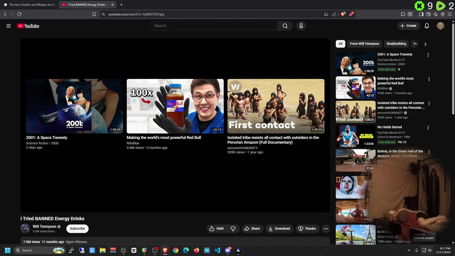Subscribe to Will Tennyson

pos(77,229)
